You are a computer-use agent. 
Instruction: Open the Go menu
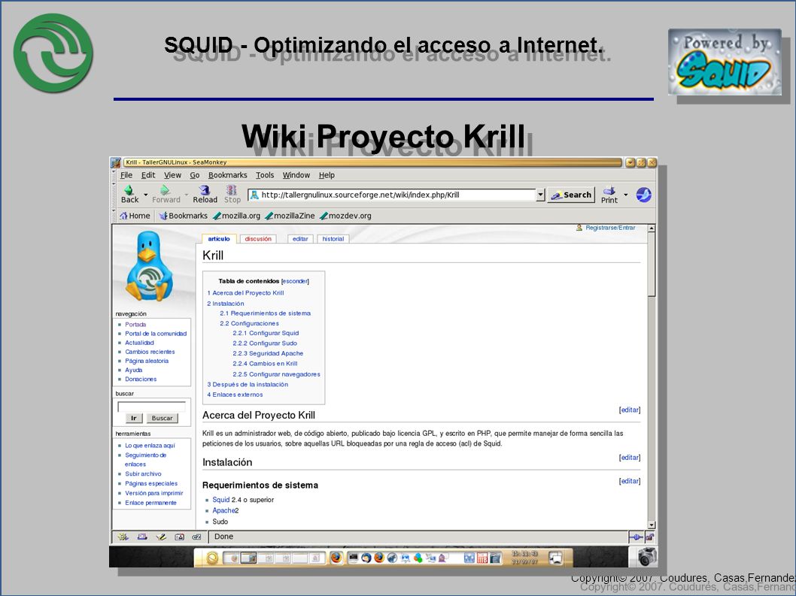194,175
